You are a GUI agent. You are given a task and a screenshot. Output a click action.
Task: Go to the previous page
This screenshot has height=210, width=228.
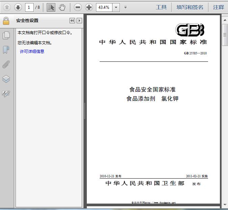7,7
